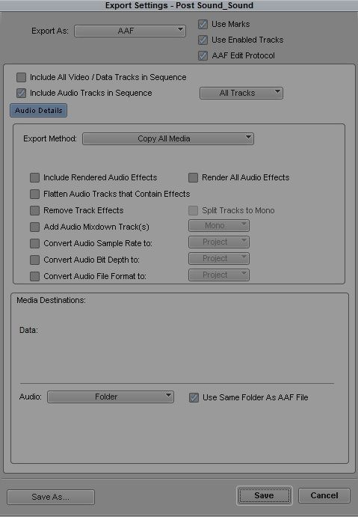Expand the Export Method Copy All Media menu
This screenshot has width=358, height=517.
pos(168,138)
